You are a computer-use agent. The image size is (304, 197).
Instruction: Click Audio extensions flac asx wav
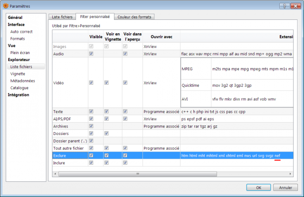pyautogui.click(x=237, y=54)
